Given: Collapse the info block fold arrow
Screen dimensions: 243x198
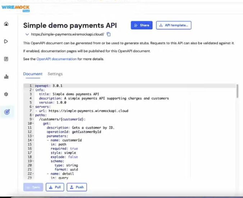Looking at the screenshot, I should tap(33, 90).
